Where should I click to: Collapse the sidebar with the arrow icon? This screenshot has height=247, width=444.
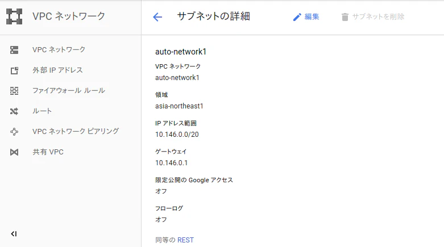[x=14, y=234]
